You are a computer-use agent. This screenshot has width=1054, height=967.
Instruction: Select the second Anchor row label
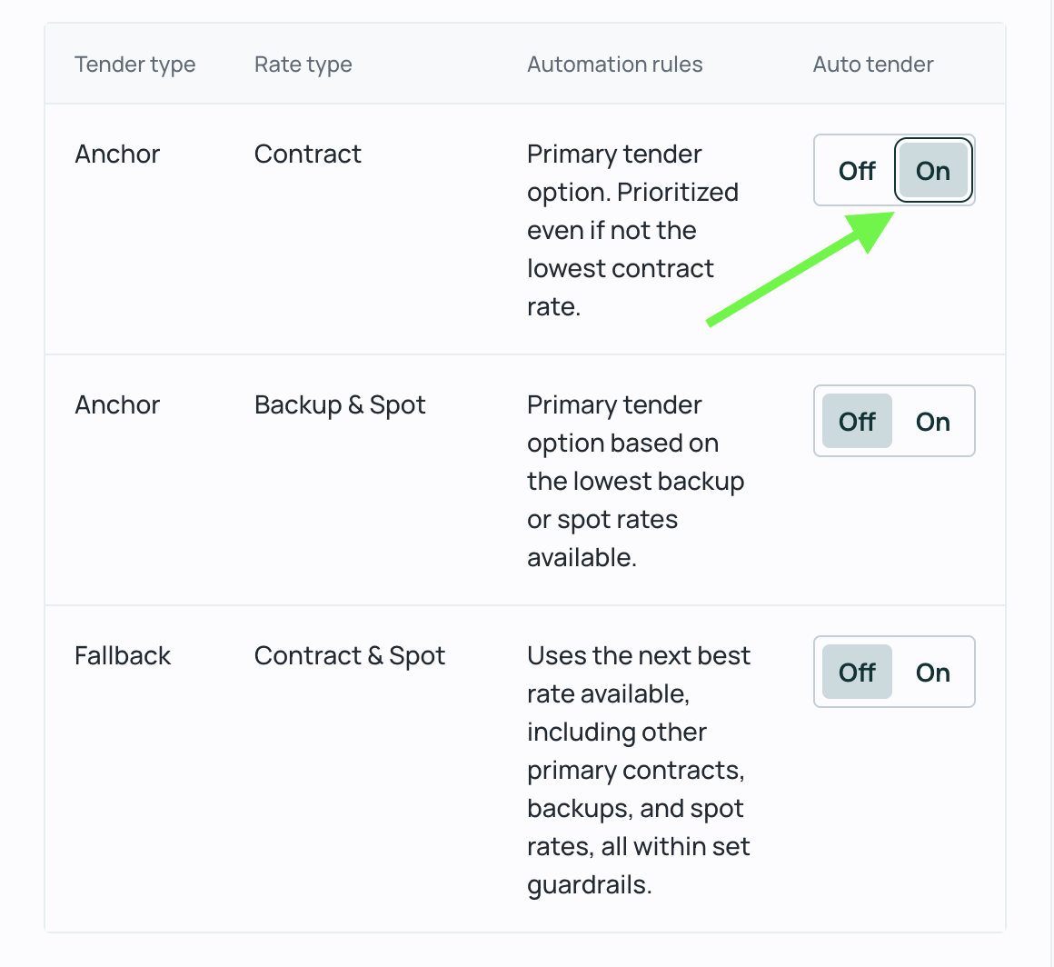pyautogui.click(x=117, y=404)
